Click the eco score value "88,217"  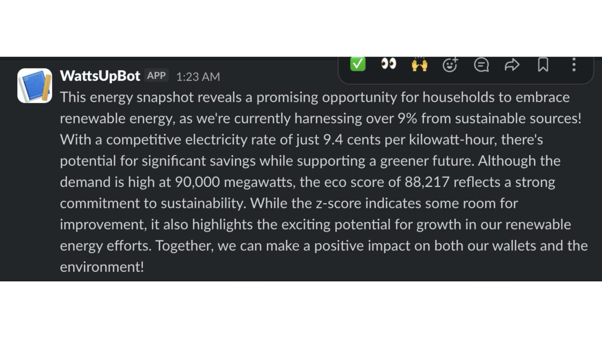(x=427, y=182)
